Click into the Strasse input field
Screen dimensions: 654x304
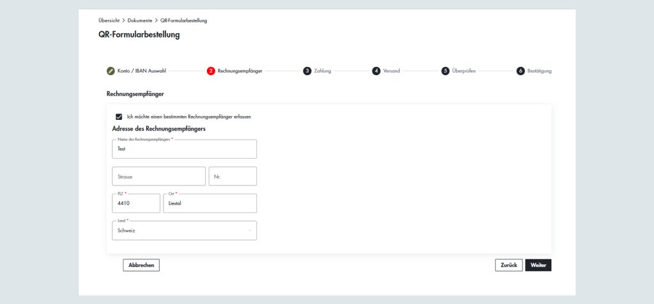click(x=158, y=177)
